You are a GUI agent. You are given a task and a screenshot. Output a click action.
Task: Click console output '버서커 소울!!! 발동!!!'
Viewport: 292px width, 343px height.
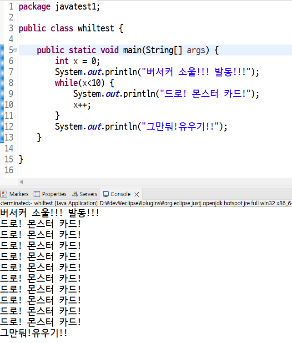[x=50, y=213]
